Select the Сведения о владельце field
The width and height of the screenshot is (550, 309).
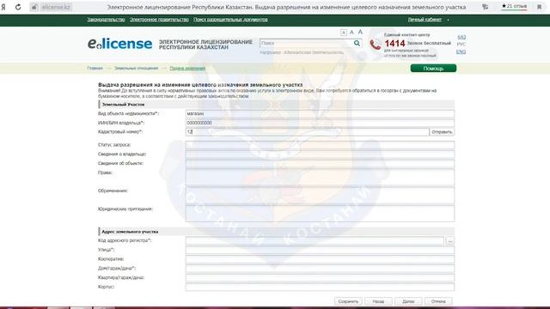[320, 154]
